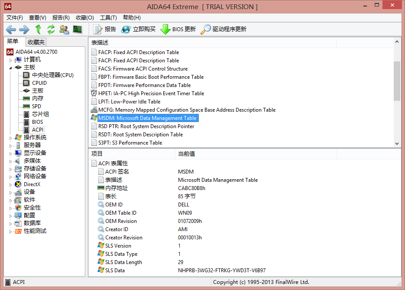
Task: Generate a report with 报告 button
Action: pos(105,29)
